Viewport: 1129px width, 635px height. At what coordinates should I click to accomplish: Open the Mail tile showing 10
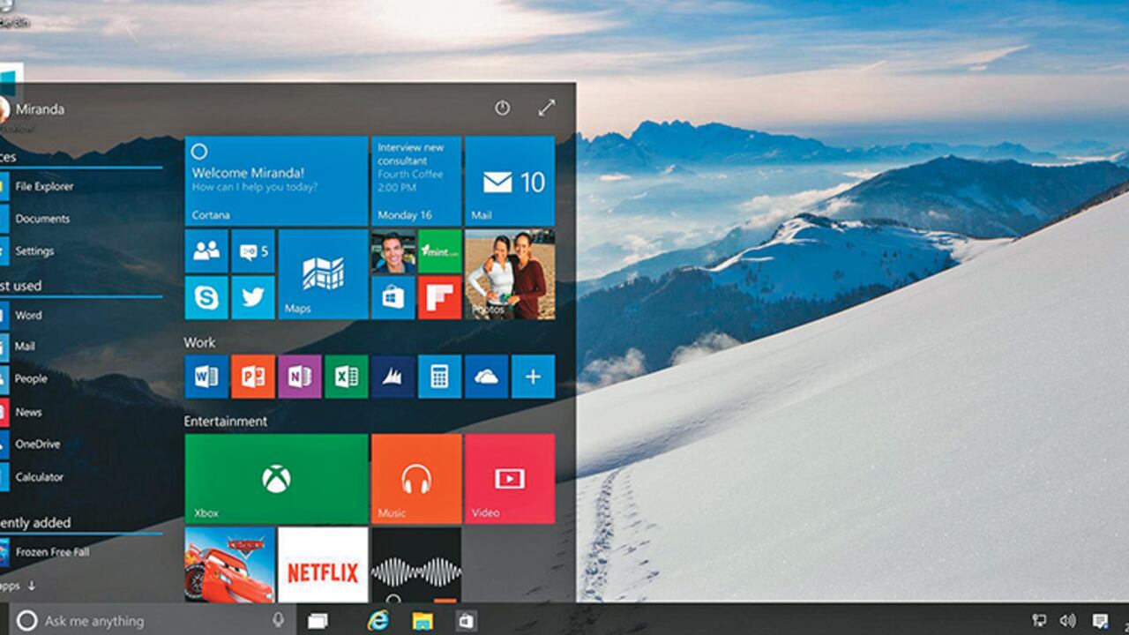(x=510, y=181)
